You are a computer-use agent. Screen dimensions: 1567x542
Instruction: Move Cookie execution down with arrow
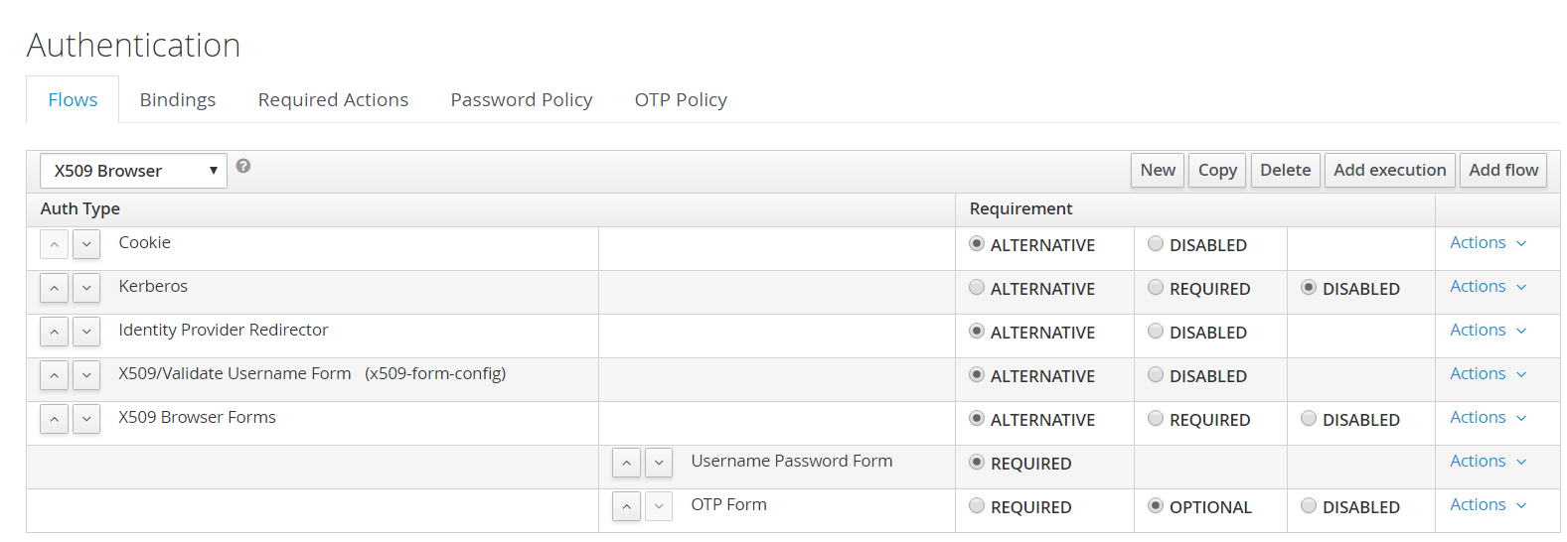86,244
